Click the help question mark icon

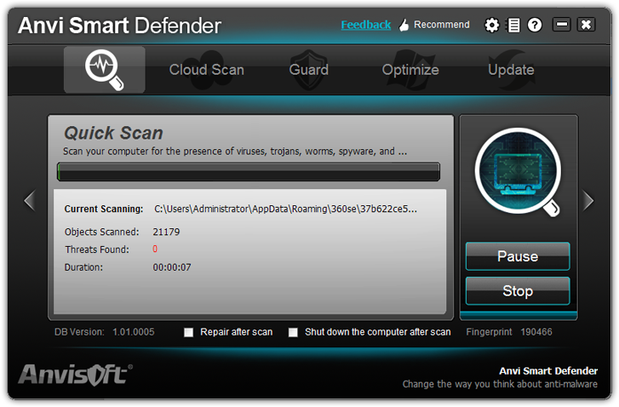534,26
